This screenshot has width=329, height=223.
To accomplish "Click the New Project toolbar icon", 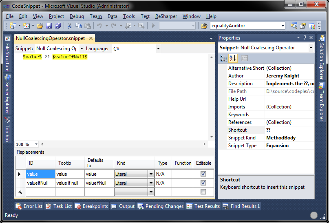I will pyautogui.click(x=13, y=26).
